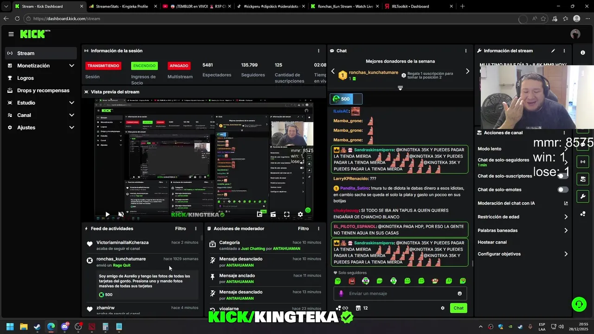Open Steam from the taskbar
Image resolution: width=594 pixels, height=334 pixels.
pyautogui.click(x=37, y=327)
